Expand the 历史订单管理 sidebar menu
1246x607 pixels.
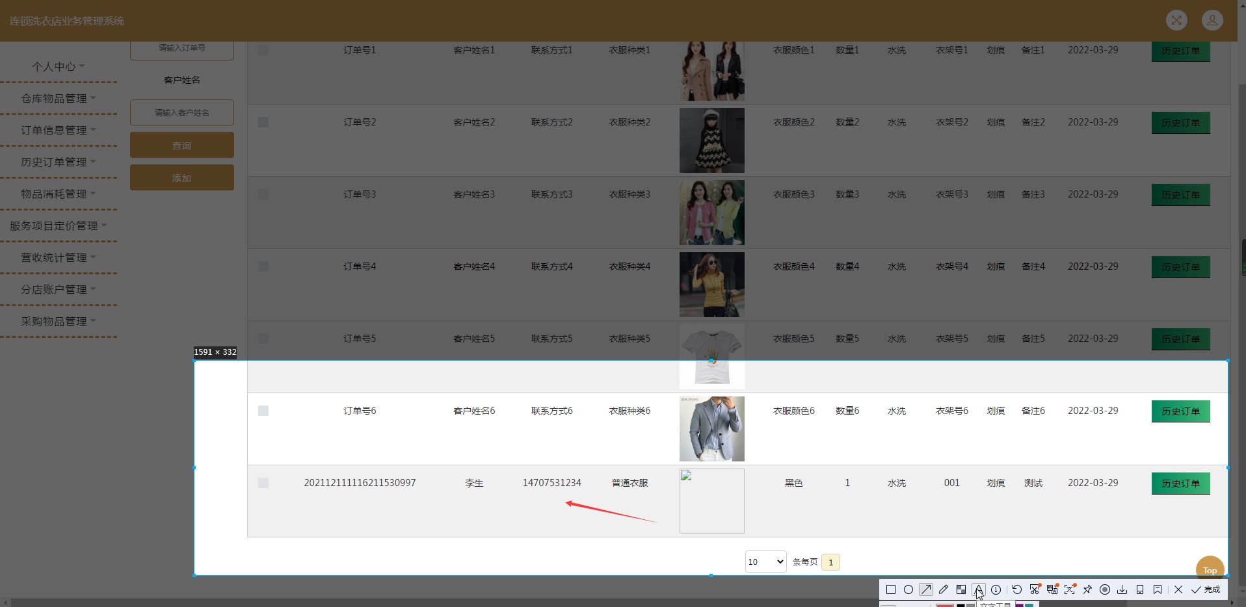click(59, 162)
